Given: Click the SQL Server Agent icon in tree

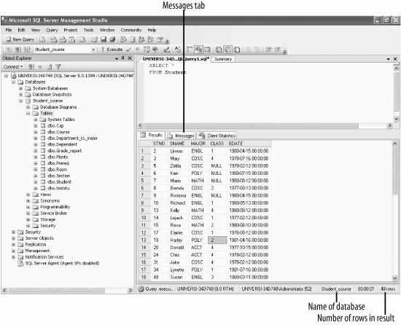Looking at the screenshot, I should point(20,263).
